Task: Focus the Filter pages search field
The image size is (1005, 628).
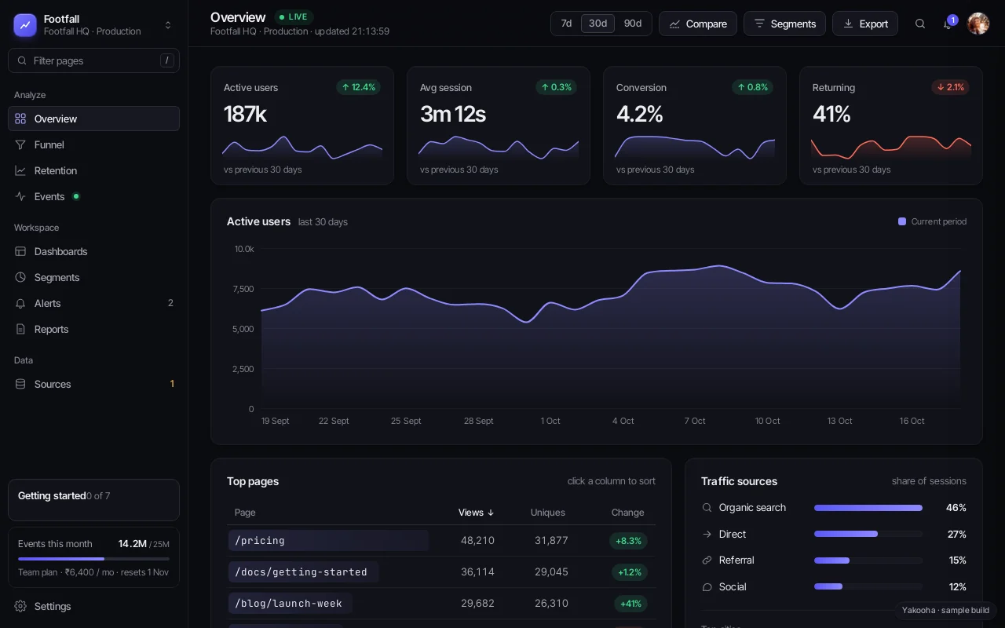Action: pyautogui.click(x=93, y=60)
